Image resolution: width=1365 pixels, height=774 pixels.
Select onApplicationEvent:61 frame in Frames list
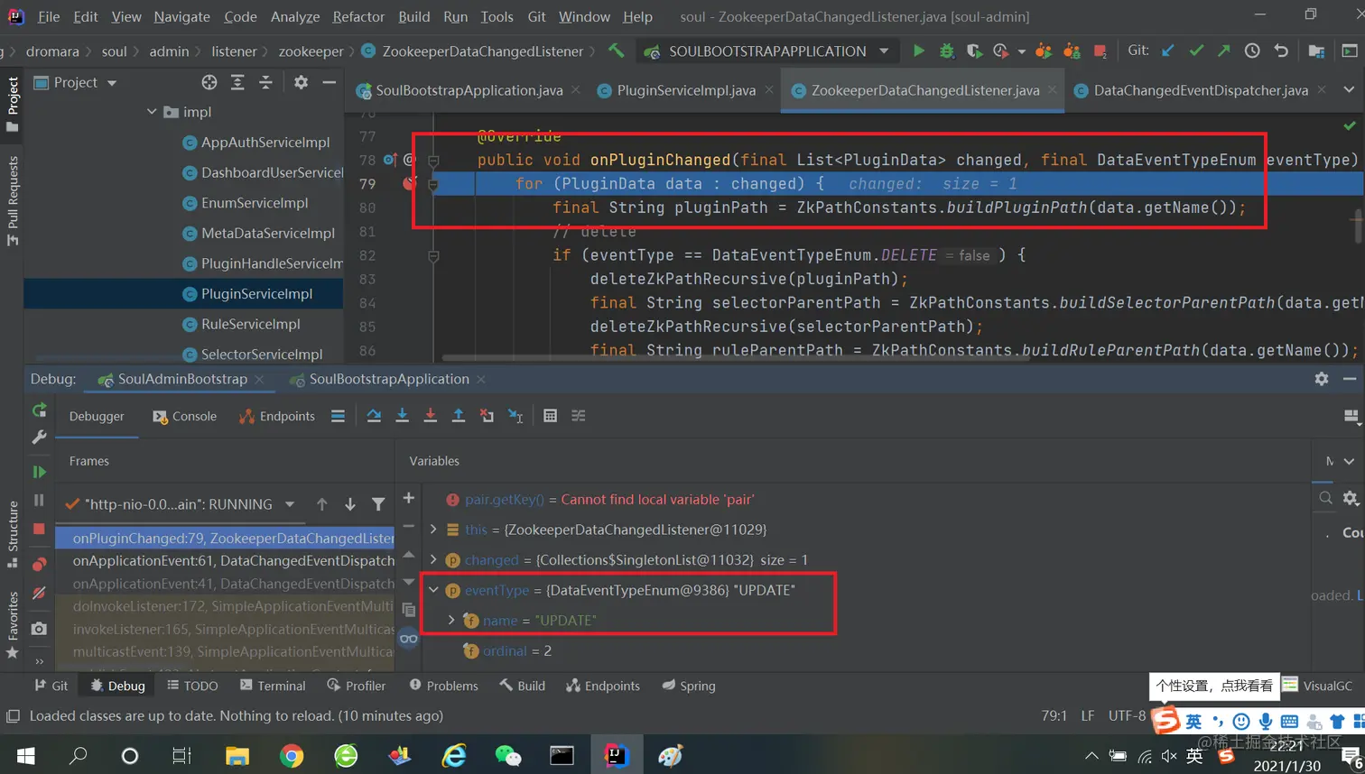(x=233, y=560)
